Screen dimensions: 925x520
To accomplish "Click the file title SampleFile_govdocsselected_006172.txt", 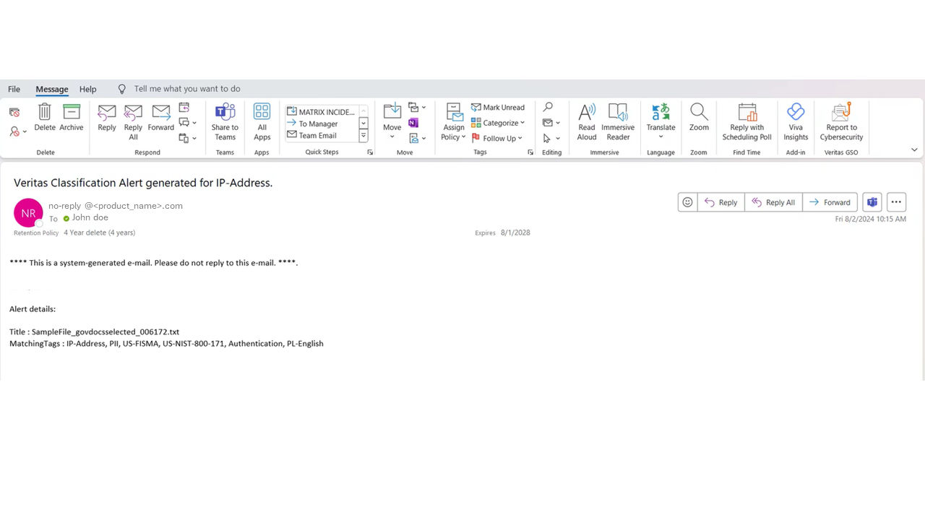I will [106, 331].
